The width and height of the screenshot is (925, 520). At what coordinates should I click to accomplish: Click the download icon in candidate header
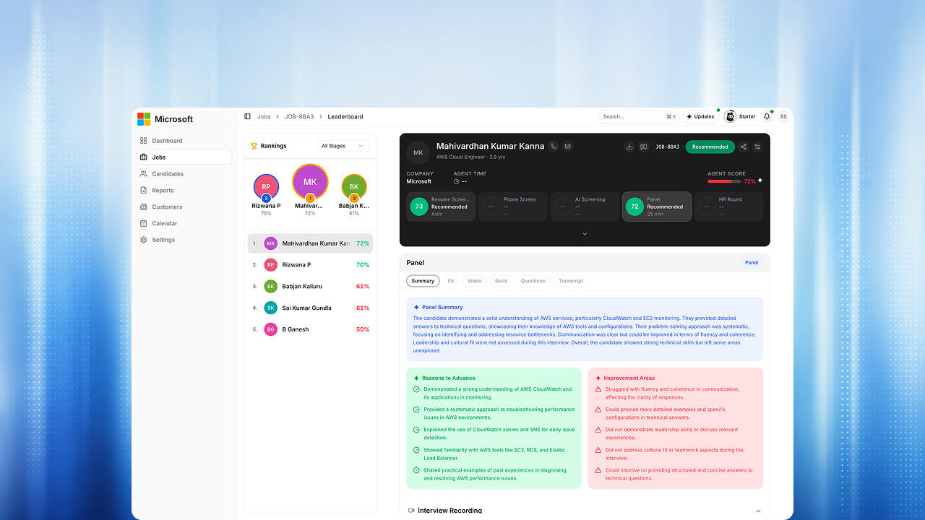coord(629,147)
